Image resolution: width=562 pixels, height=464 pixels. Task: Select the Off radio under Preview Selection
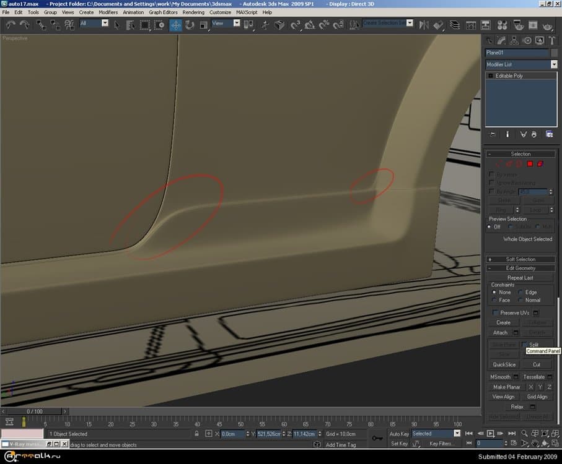click(490, 226)
